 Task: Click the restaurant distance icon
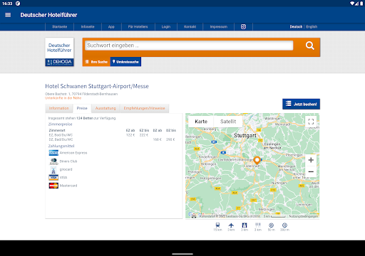coord(258,225)
